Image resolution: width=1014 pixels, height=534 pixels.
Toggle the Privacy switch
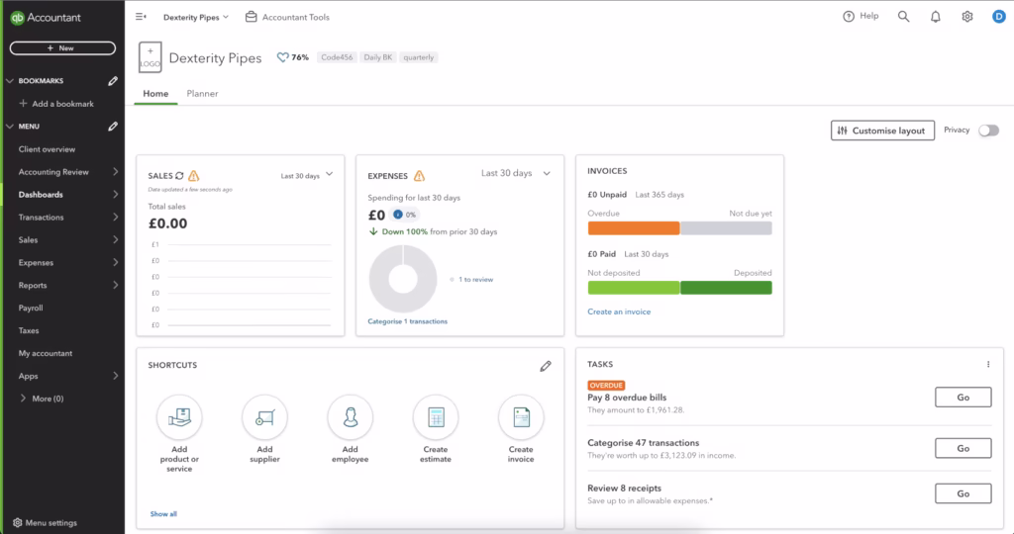[988, 131]
